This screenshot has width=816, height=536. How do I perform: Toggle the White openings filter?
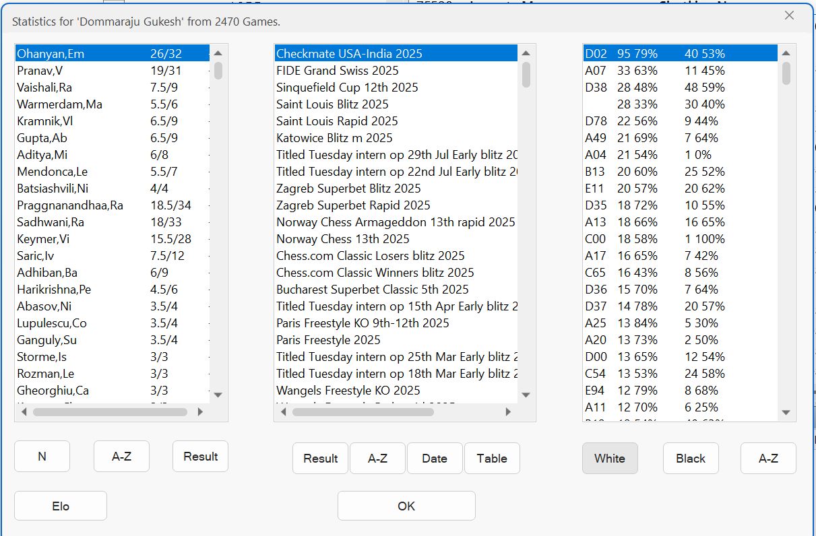click(x=610, y=458)
